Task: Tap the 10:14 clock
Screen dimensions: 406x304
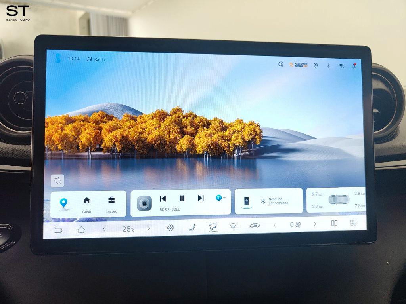Action: point(73,59)
